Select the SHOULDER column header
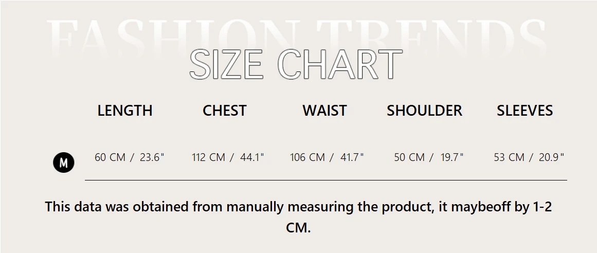The image size is (597, 253). [x=424, y=111]
